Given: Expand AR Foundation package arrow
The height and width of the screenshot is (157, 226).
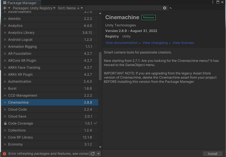Looking at the screenshot, I should point(5,53).
